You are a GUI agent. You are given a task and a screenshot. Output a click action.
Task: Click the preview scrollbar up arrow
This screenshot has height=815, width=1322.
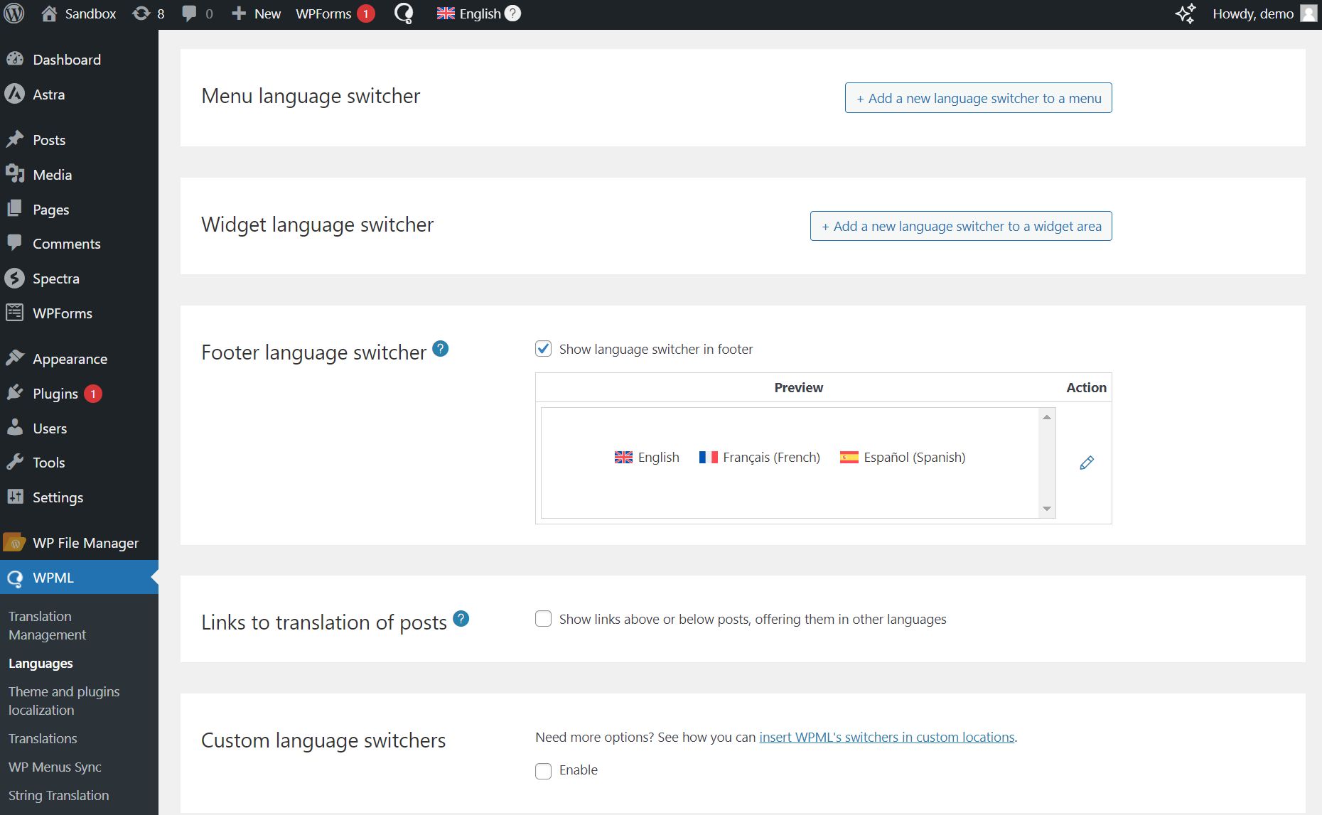coord(1047,417)
